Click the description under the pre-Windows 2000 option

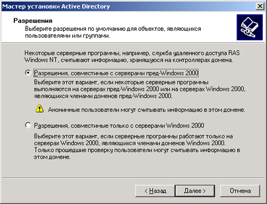[140, 89]
